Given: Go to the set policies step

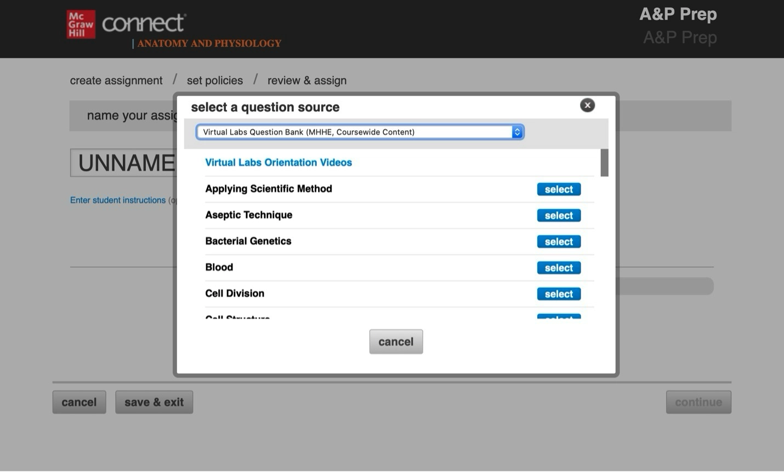Looking at the screenshot, I should [215, 80].
